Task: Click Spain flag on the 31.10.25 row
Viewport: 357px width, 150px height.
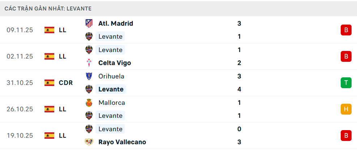Action: pyautogui.click(x=49, y=83)
